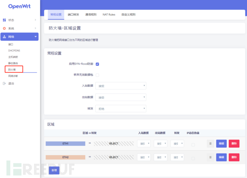Open the DHCP/DNS submenu item

pyautogui.click(x=14, y=50)
